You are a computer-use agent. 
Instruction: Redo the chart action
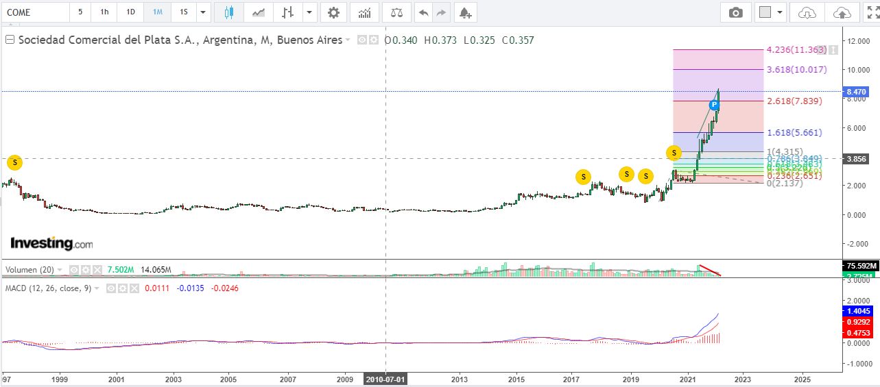point(441,12)
